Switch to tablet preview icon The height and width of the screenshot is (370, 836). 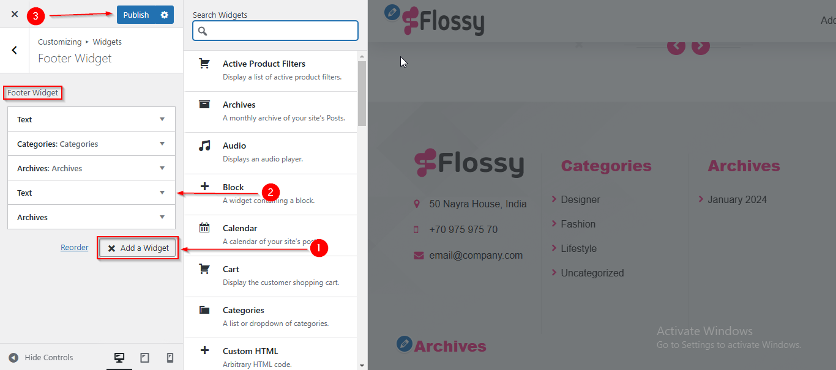pyautogui.click(x=145, y=358)
